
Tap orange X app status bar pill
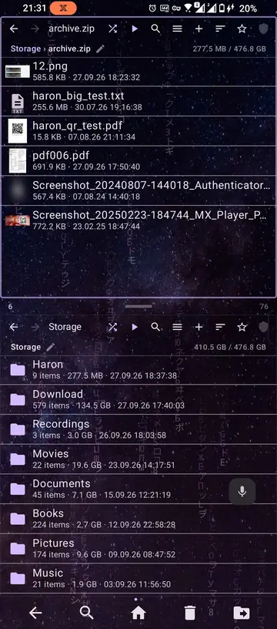point(63,8)
